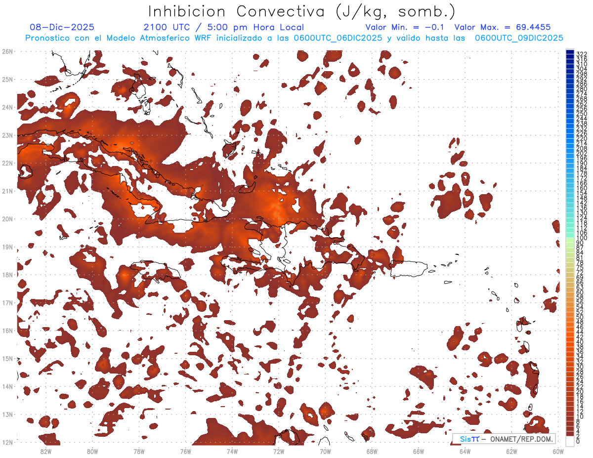
Task: Click the '14N' latitude axis label
Action: pyautogui.click(x=7, y=386)
